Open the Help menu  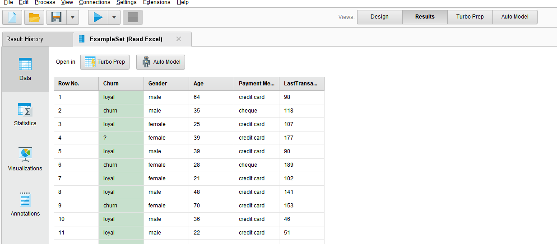pos(183,2)
